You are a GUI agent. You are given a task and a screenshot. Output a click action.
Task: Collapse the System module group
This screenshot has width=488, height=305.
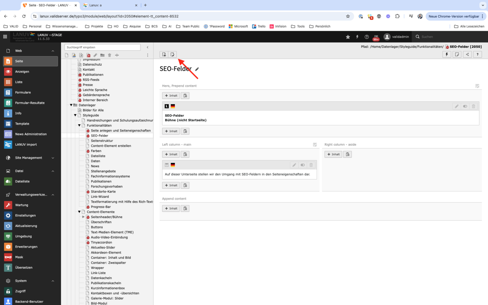[53, 281]
